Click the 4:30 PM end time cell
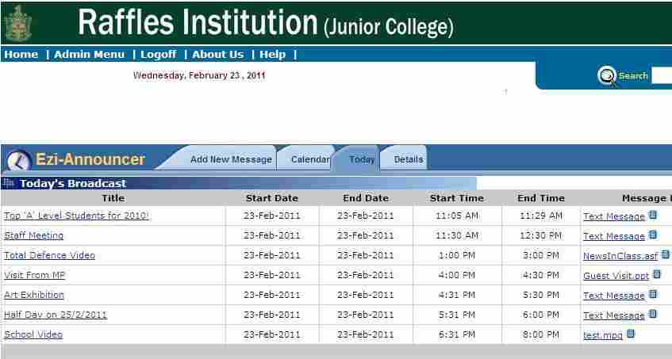This screenshot has height=359, width=672. click(541, 275)
